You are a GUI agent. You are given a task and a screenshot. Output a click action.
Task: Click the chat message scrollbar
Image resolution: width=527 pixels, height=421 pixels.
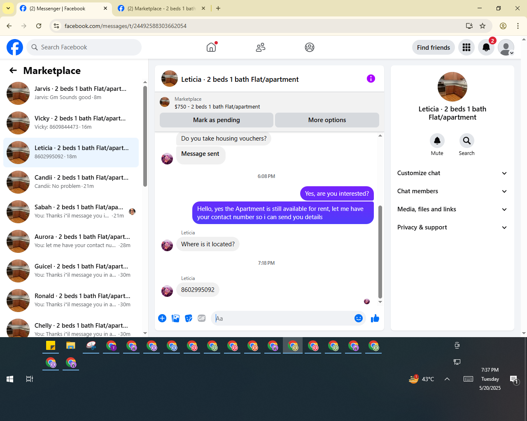coord(380,252)
